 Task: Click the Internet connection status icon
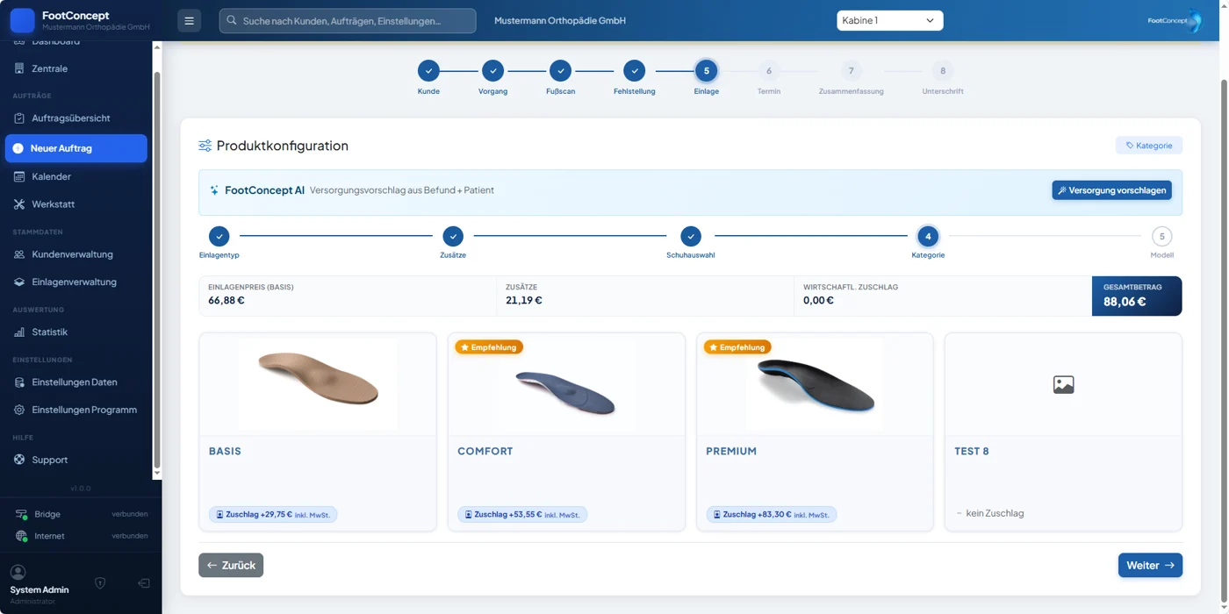22,536
